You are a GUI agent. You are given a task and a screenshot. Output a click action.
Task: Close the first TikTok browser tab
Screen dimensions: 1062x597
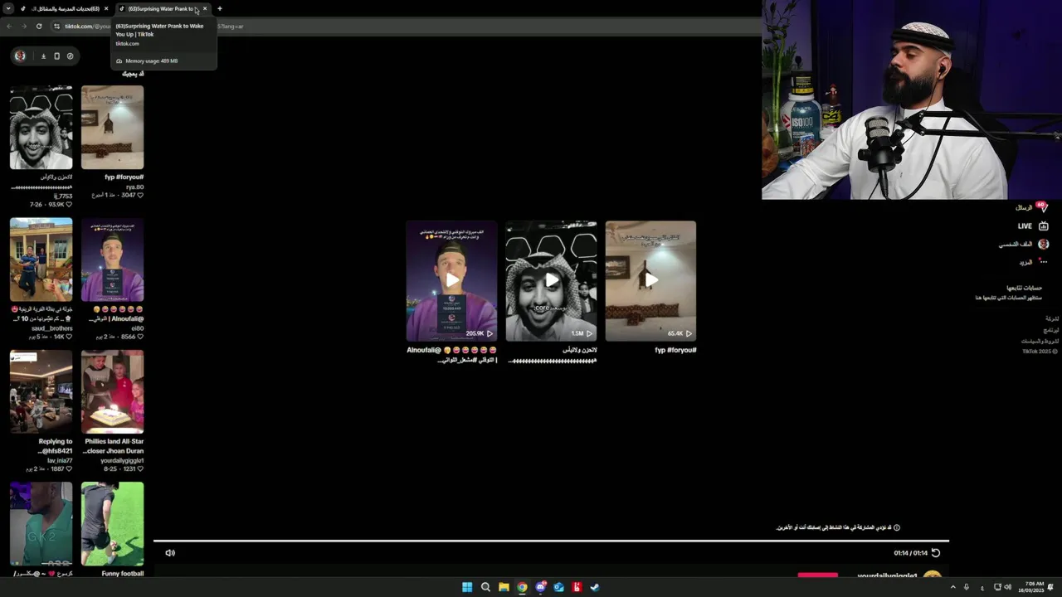pyautogui.click(x=106, y=8)
